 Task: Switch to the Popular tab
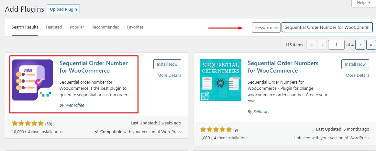(x=77, y=27)
